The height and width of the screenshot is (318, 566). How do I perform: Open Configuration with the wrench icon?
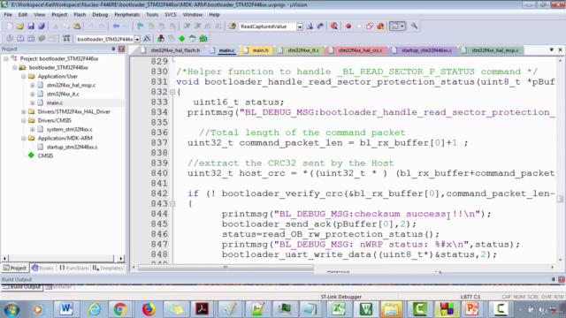click(x=414, y=26)
